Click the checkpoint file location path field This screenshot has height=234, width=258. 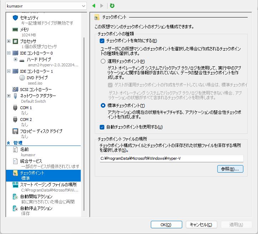172,159
